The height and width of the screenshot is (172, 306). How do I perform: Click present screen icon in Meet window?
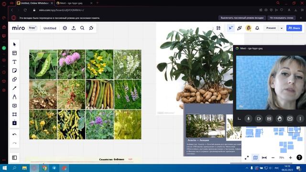[290, 118]
